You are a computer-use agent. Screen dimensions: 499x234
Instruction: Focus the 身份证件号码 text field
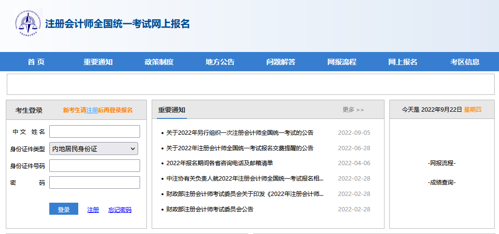click(x=94, y=166)
